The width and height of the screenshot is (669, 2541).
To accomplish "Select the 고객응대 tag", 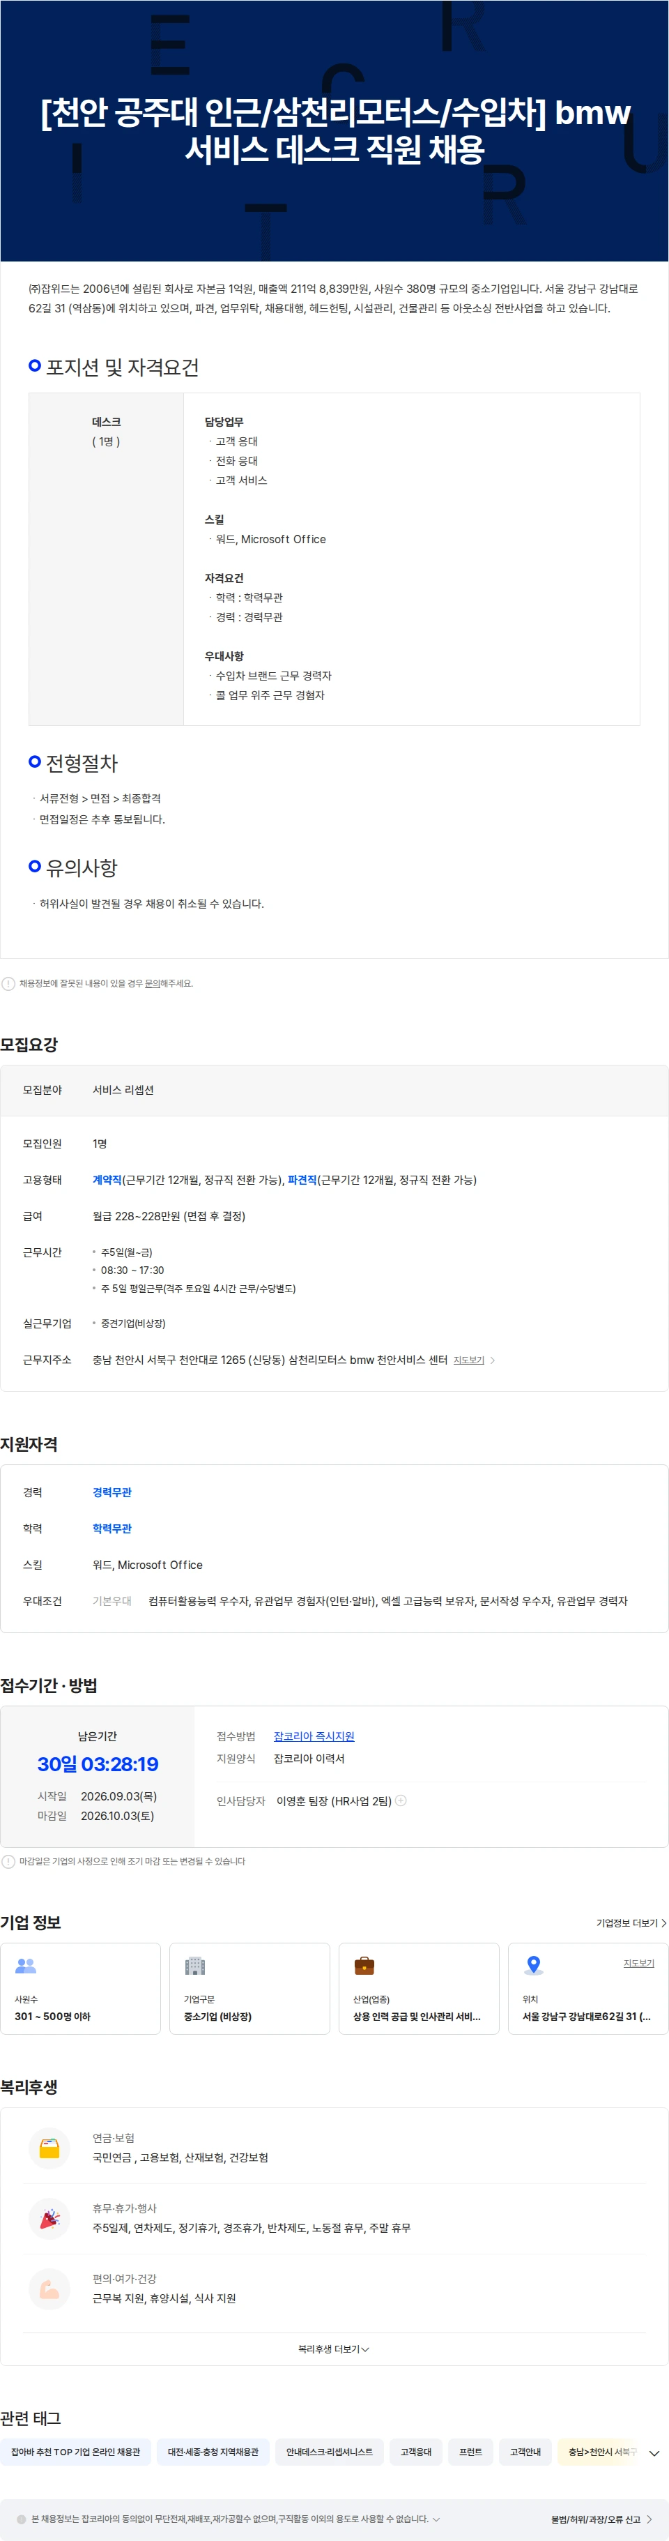I will 416,2451.
